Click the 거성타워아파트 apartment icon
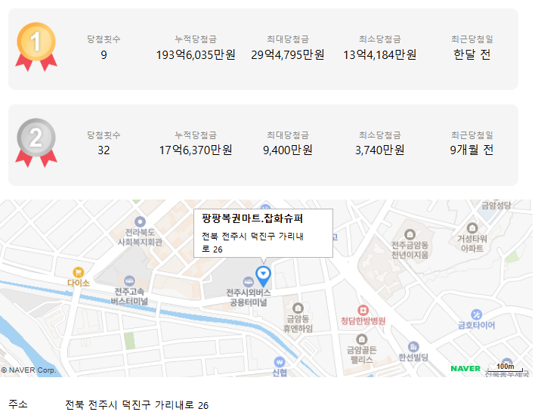 pyautogui.click(x=472, y=228)
